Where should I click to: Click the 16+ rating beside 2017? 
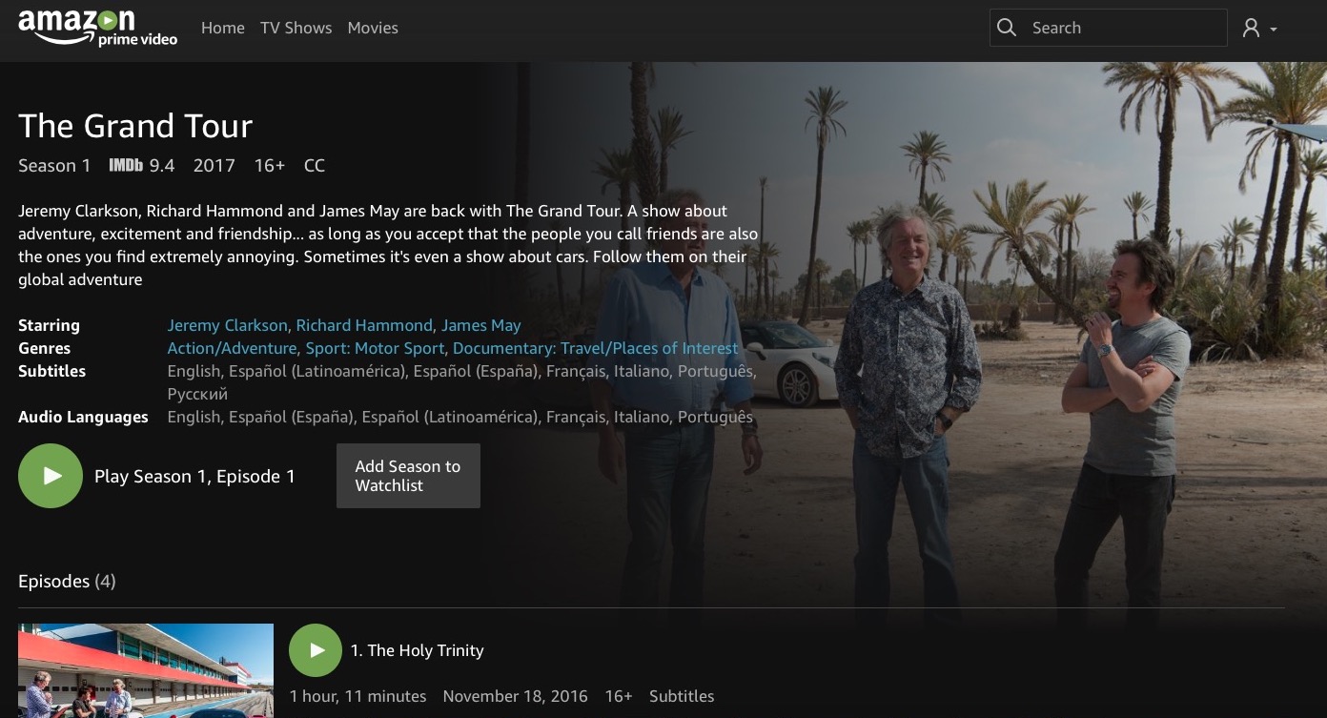[x=270, y=166]
